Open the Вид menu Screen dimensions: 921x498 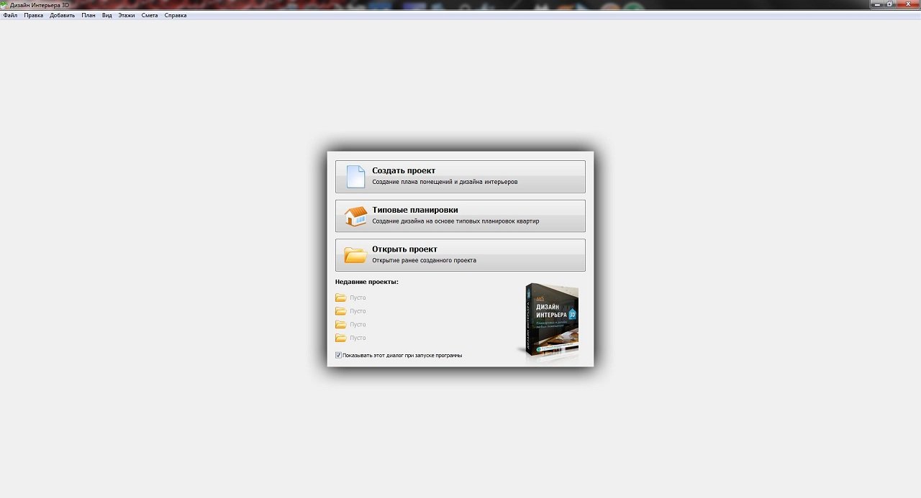click(106, 15)
